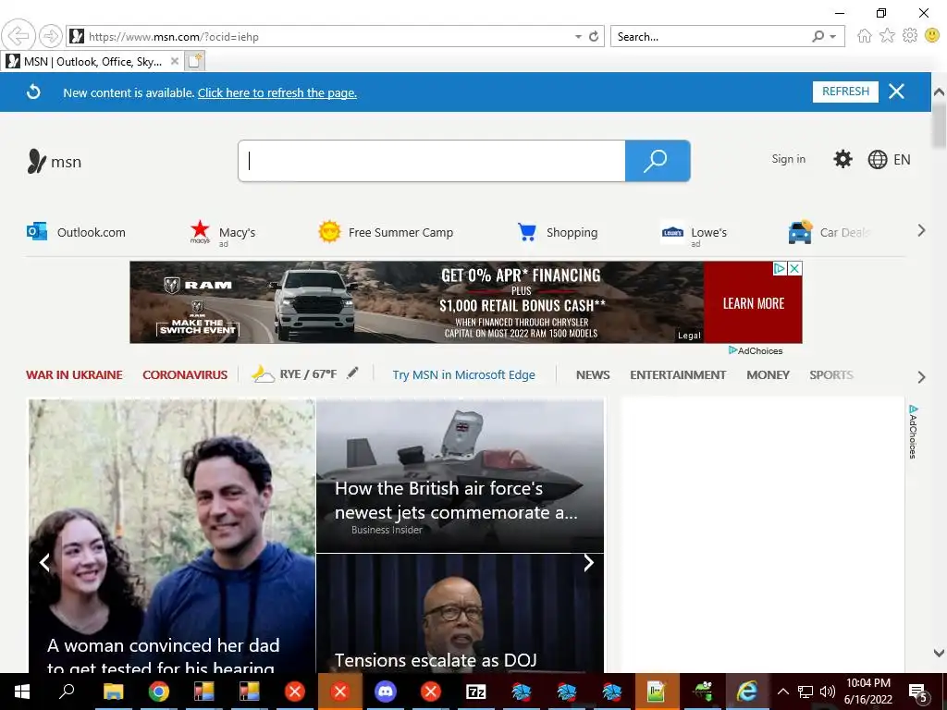Click the Sign in link
Image resolution: width=947 pixels, height=710 pixels.
point(788,159)
